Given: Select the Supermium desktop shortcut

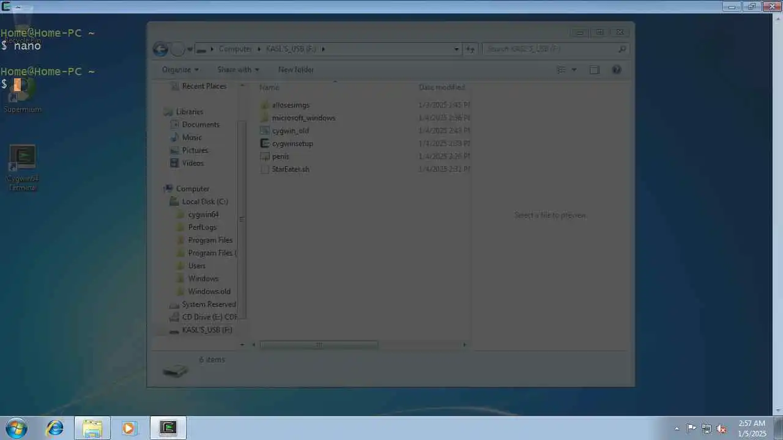Looking at the screenshot, I should point(23,96).
